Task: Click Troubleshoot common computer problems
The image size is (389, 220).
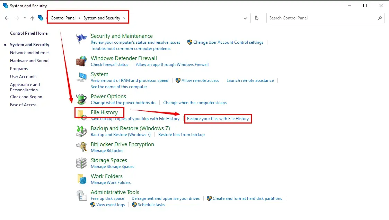Action: pyautogui.click(x=131, y=49)
